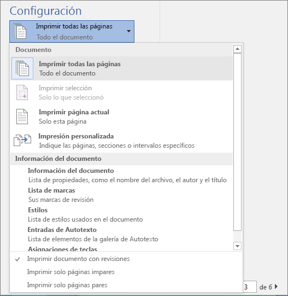Click the 'Documento' section header
Screen dimensions: 288x296
point(33,50)
